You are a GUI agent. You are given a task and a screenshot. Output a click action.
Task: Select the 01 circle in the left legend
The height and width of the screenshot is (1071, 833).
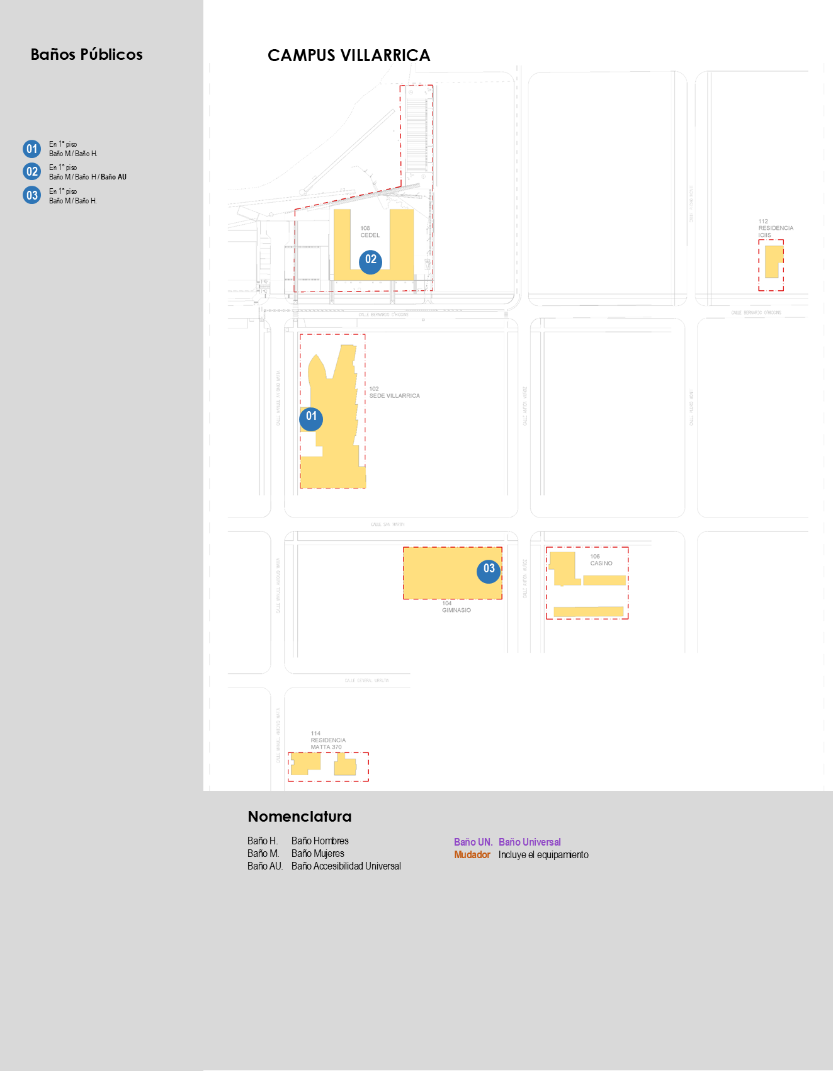click(32, 149)
